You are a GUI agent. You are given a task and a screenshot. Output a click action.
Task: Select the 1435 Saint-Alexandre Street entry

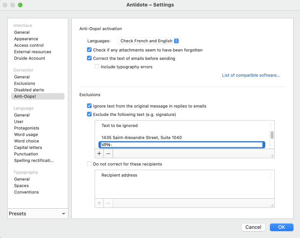pos(141,138)
